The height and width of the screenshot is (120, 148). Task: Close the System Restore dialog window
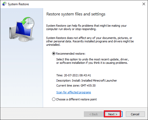point(144,4)
